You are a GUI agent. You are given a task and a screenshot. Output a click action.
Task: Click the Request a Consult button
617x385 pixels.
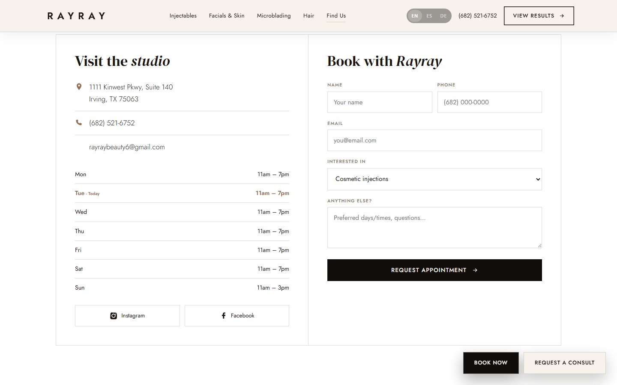pos(564,363)
